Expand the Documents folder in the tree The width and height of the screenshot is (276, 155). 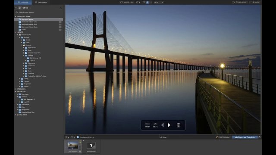pyautogui.click(x=24, y=63)
